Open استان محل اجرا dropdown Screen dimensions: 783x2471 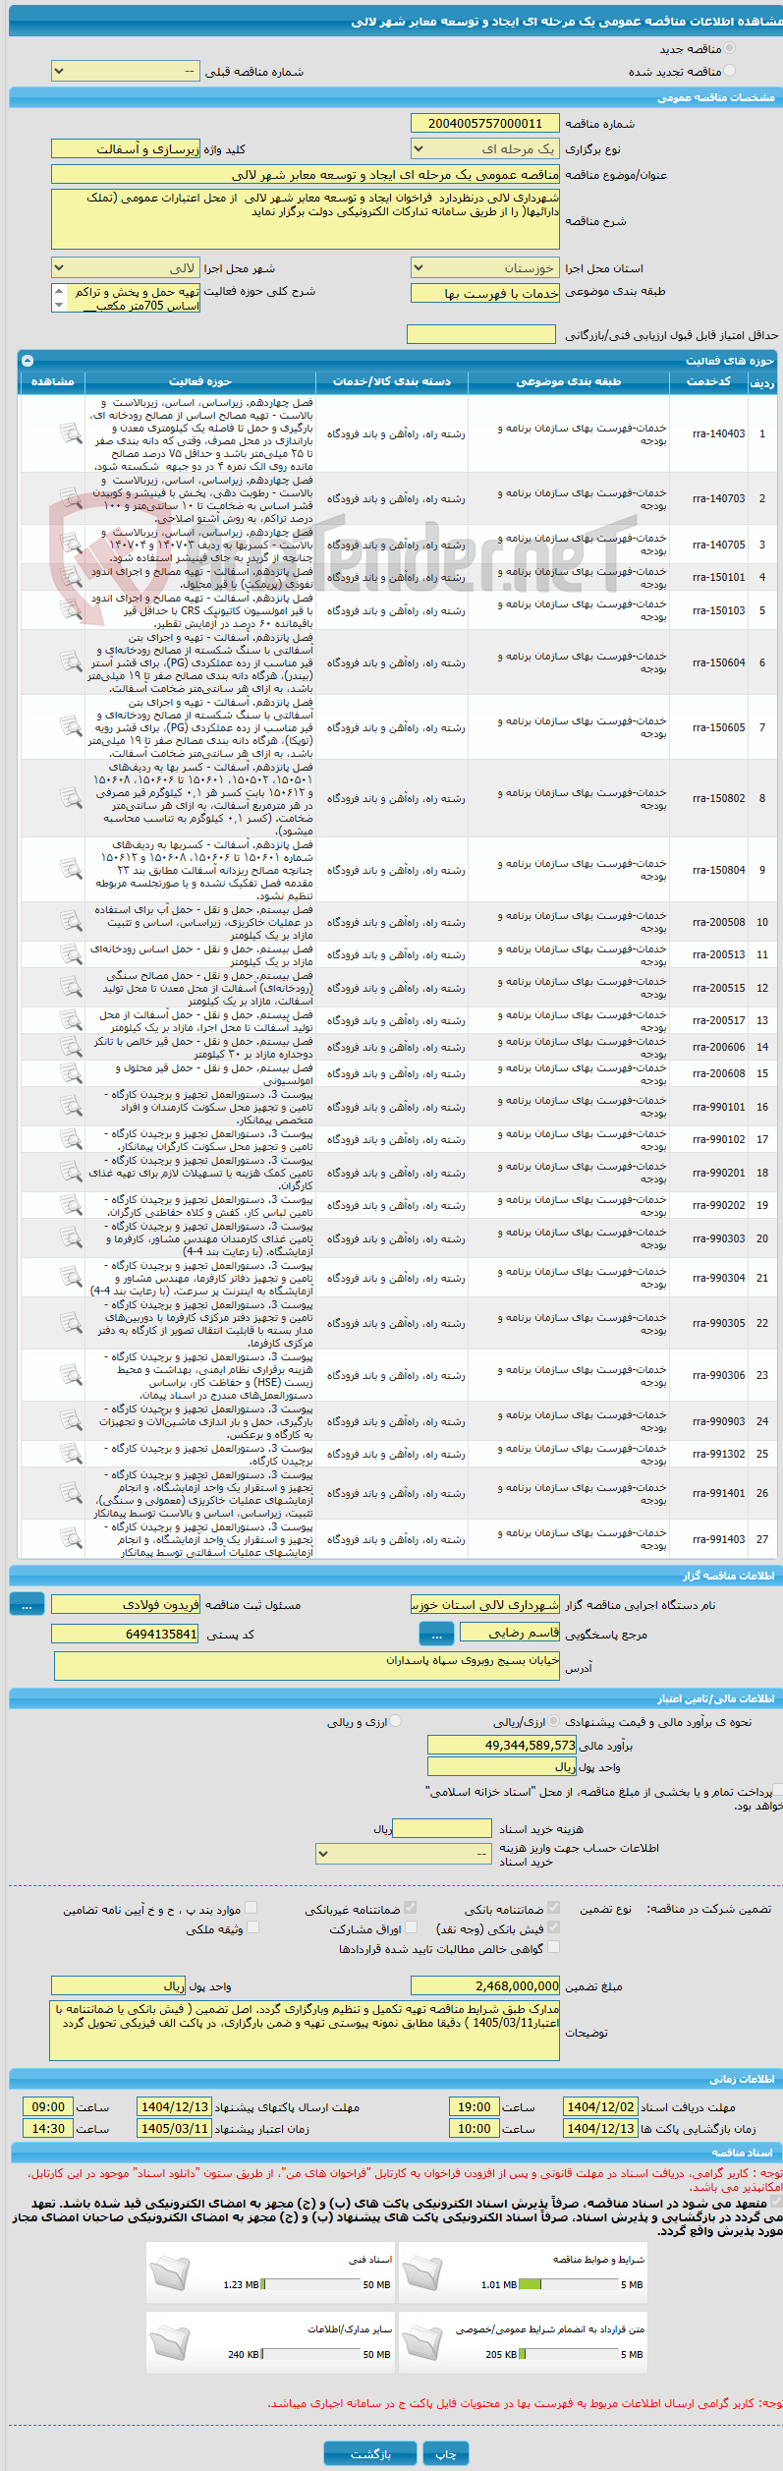tap(484, 267)
